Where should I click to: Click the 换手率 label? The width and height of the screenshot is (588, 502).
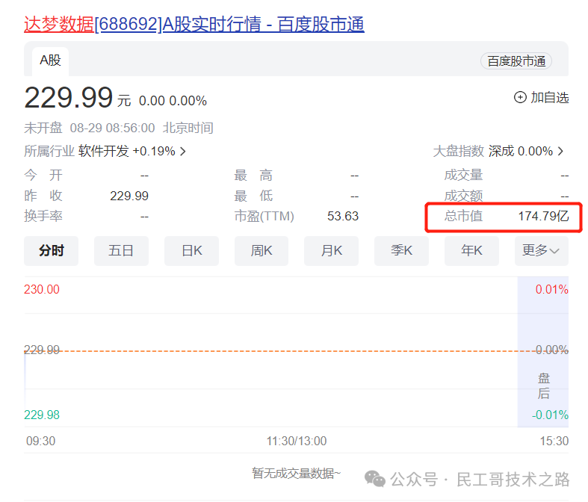pos(43,217)
